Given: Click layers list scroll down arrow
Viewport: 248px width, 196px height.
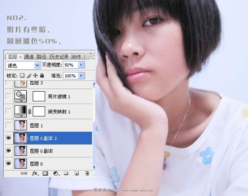Looking at the screenshot, I should [x=94, y=167].
